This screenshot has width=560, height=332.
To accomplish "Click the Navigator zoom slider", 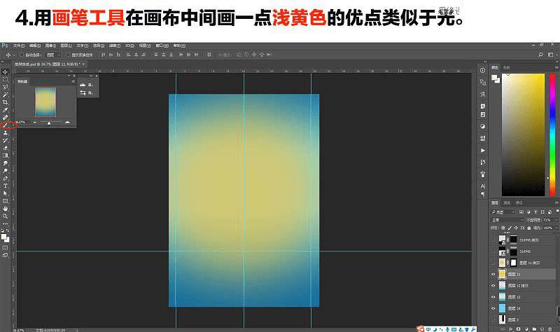I will coord(50,122).
